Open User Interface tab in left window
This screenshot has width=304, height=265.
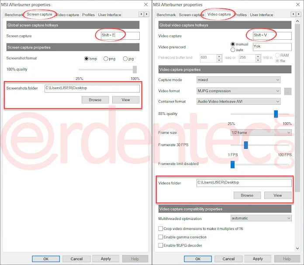point(110,15)
